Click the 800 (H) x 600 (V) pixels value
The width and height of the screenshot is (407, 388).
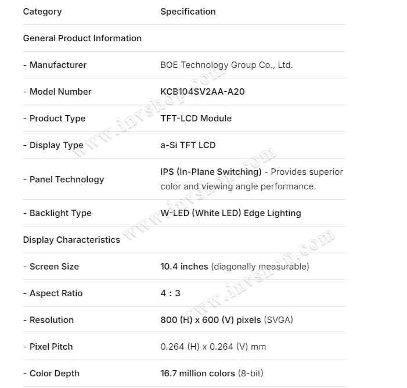pos(211,320)
